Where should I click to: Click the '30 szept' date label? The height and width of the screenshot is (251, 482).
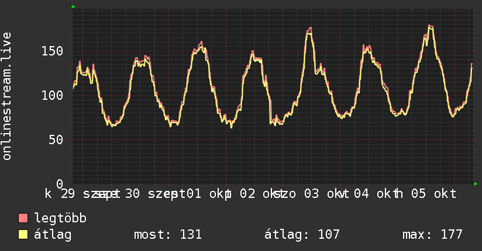[155, 194]
